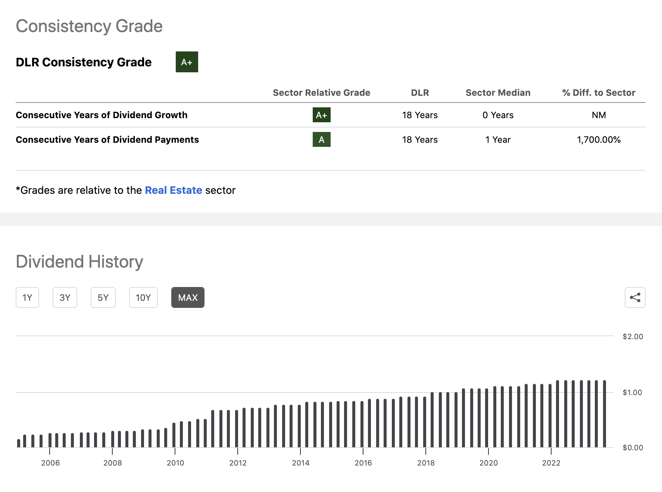Select the 10Y dividend history range
Image resolution: width=662 pixels, height=492 pixels.
(143, 297)
